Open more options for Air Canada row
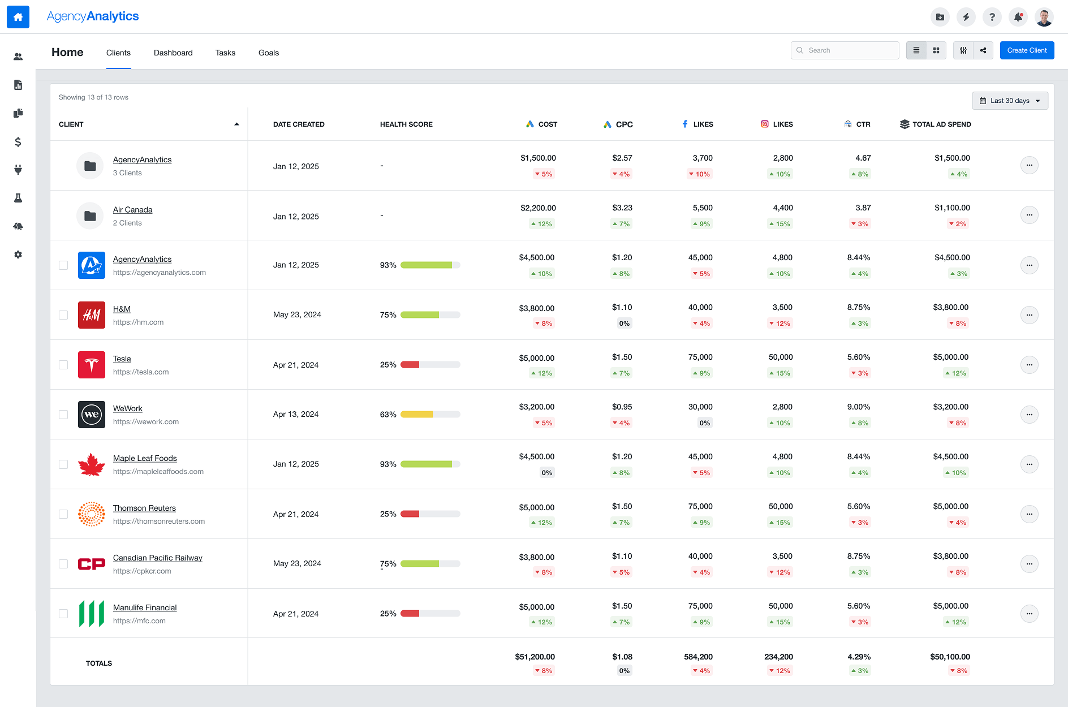 tap(1030, 215)
